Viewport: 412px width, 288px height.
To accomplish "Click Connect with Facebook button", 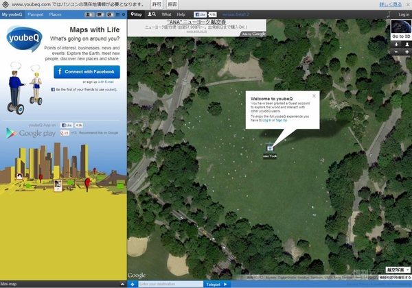I will pyautogui.click(x=87, y=71).
